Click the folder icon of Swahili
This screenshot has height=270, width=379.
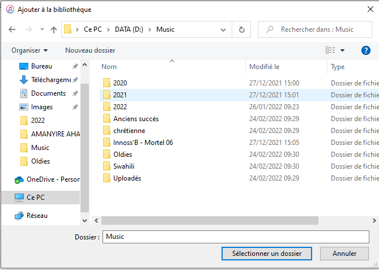coord(107,166)
